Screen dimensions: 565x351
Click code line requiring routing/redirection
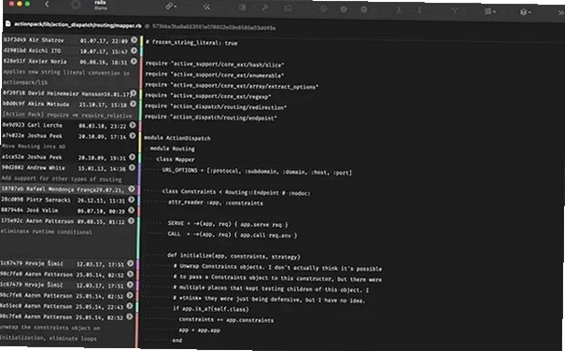click(216, 106)
